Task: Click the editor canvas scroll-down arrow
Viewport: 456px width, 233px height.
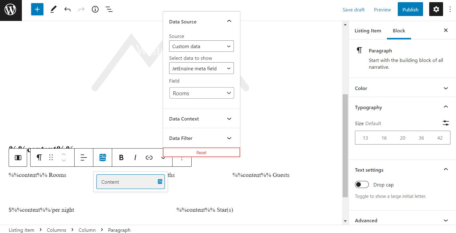Action: 345,221
